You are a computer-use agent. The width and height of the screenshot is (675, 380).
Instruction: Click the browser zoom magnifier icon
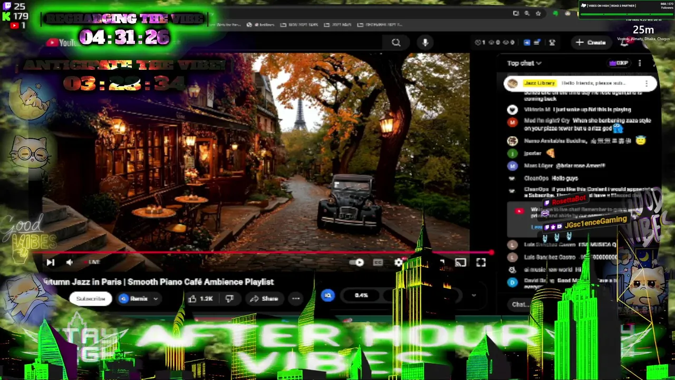pyautogui.click(x=527, y=13)
